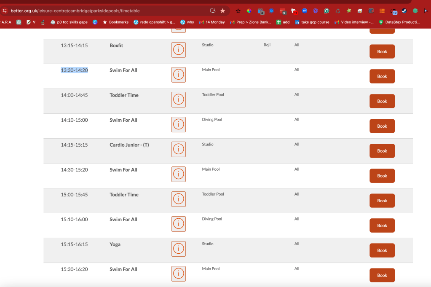This screenshot has height=287, width=431.
Task: Open 'take gcp course' bookmark
Action: (x=312, y=22)
